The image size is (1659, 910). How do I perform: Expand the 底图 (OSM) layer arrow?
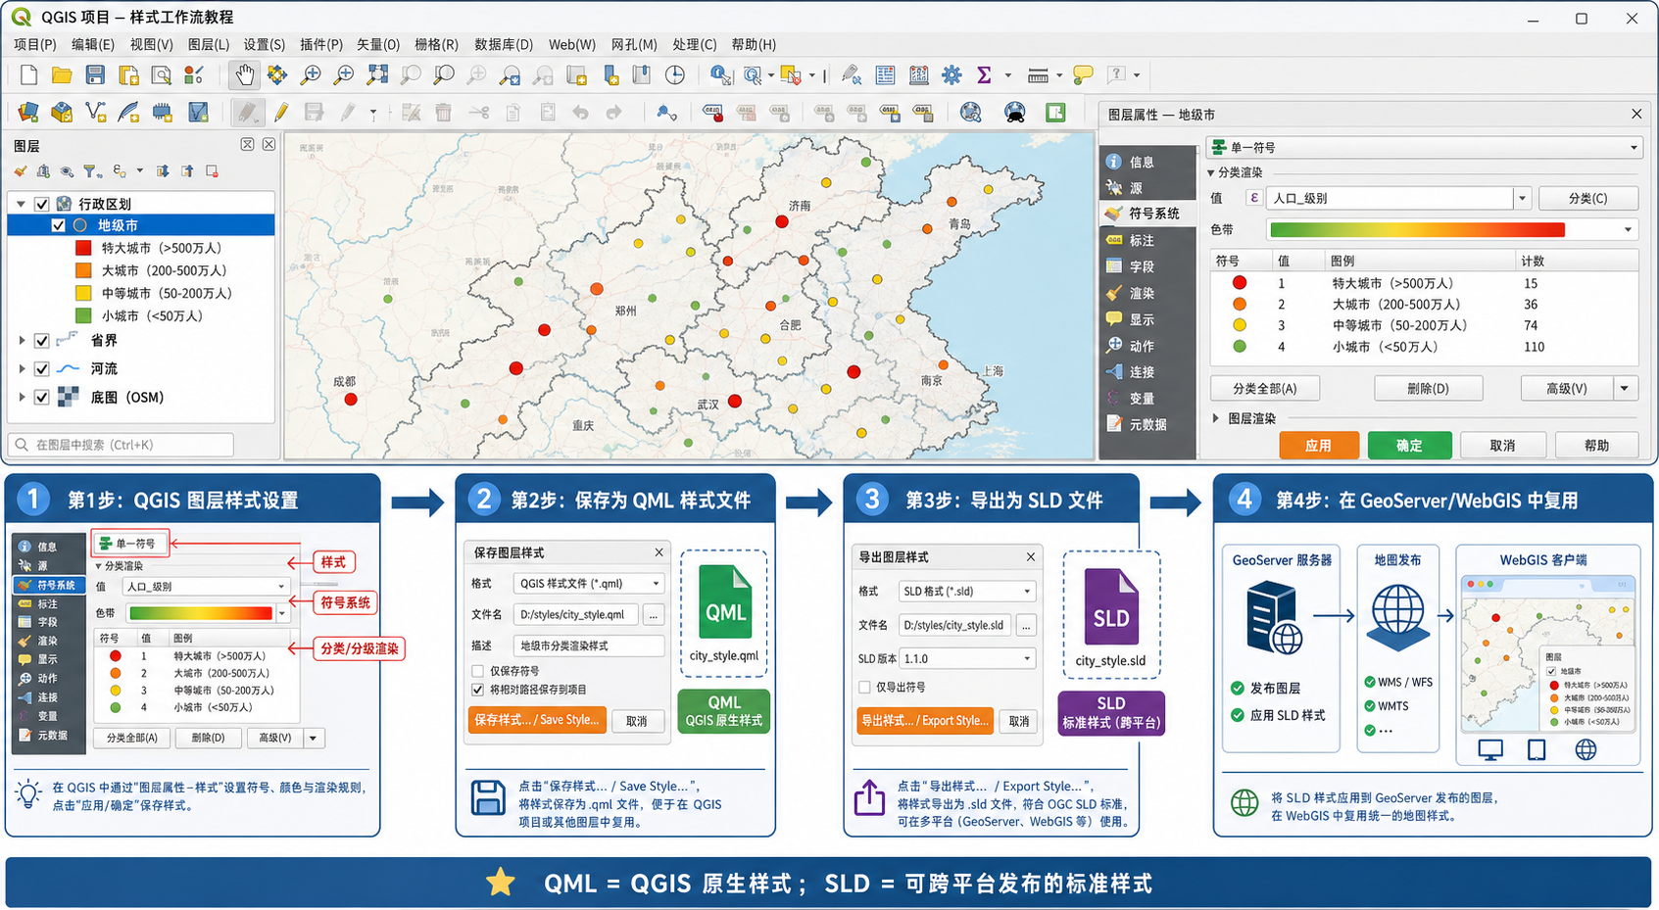(x=22, y=398)
